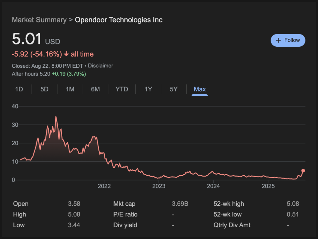Click the 2024 x-axis label
The width and height of the screenshot is (318, 239).
[213, 186]
